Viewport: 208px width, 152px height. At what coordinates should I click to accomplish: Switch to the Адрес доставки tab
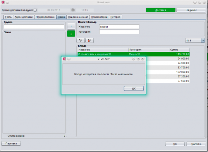pyautogui.click(x=24, y=17)
